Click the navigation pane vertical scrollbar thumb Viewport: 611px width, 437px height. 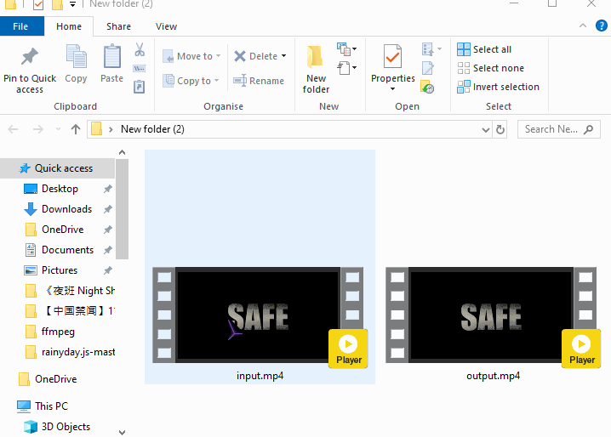pos(122,209)
